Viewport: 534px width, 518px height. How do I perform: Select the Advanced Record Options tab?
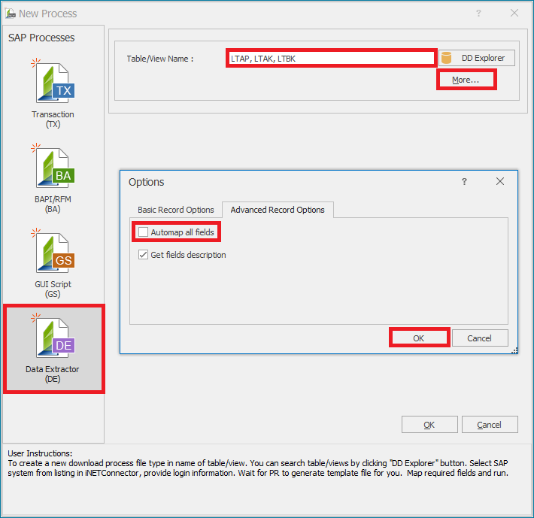pos(278,210)
